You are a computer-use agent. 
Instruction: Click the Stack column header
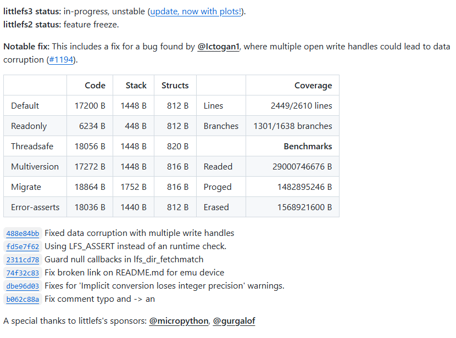[x=136, y=86]
